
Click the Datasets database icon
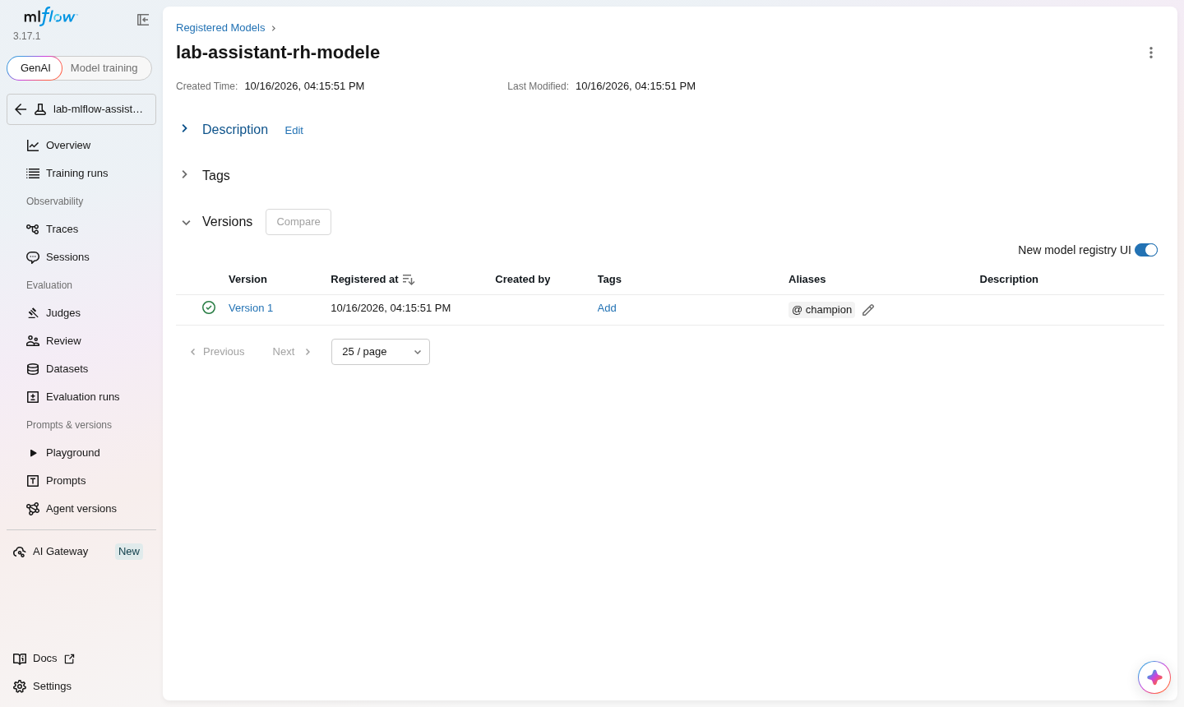coord(33,369)
